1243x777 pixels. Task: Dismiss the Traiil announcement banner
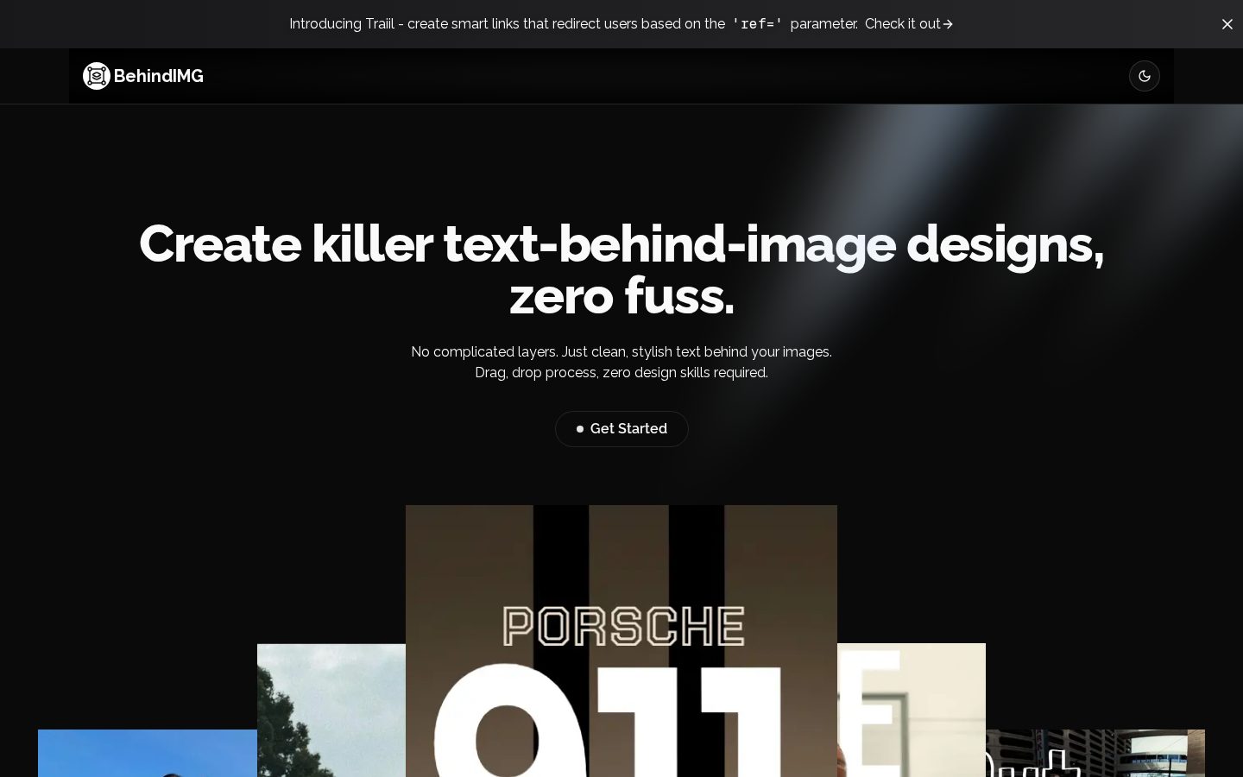click(1227, 24)
